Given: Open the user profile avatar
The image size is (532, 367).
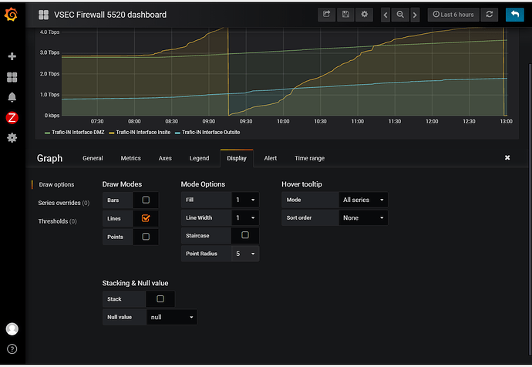Looking at the screenshot, I should coord(12,328).
